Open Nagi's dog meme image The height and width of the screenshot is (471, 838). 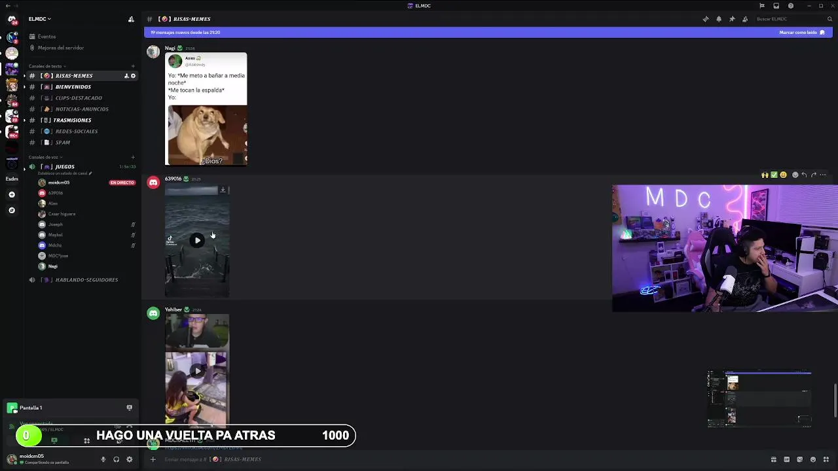pos(206,109)
